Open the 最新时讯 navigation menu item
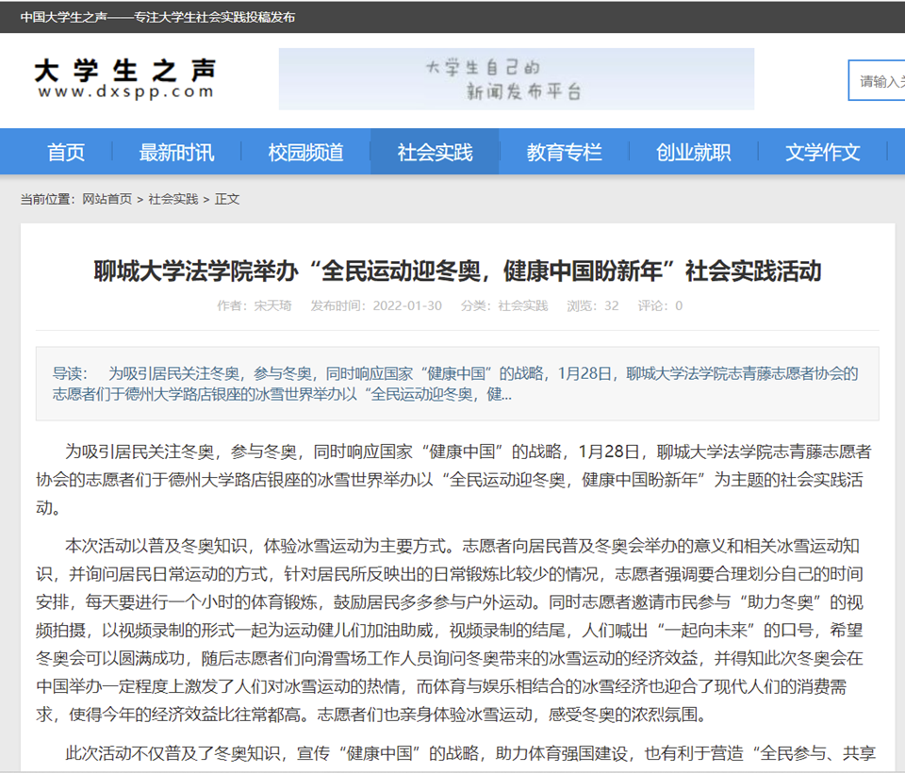The width and height of the screenshot is (905, 773). click(175, 151)
